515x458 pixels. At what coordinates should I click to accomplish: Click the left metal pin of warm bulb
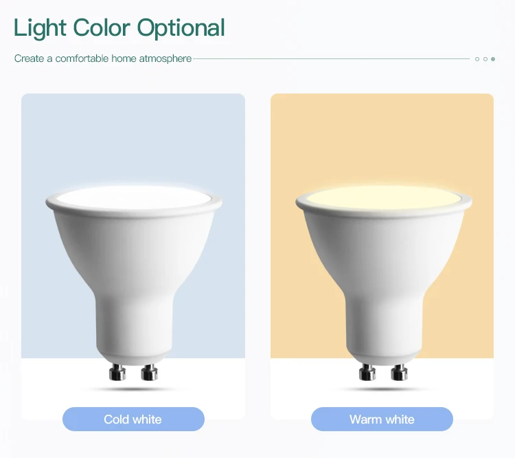[x=367, y=373]
